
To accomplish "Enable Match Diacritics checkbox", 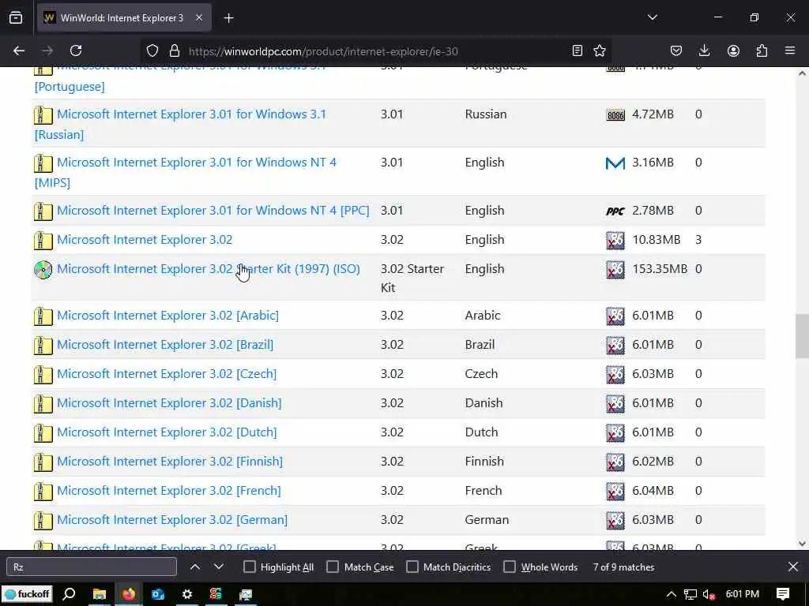I will coord(412,567).
